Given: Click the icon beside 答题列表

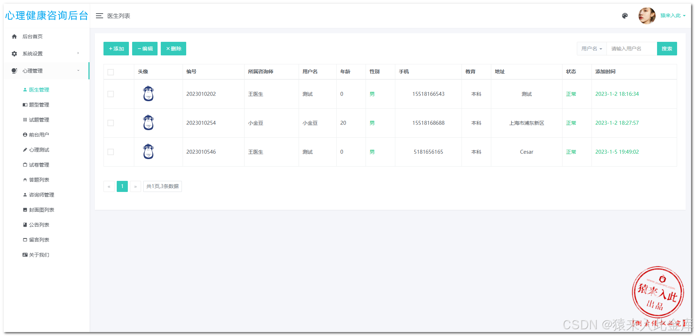Looking at the screenshot, I should click(25, 180).
